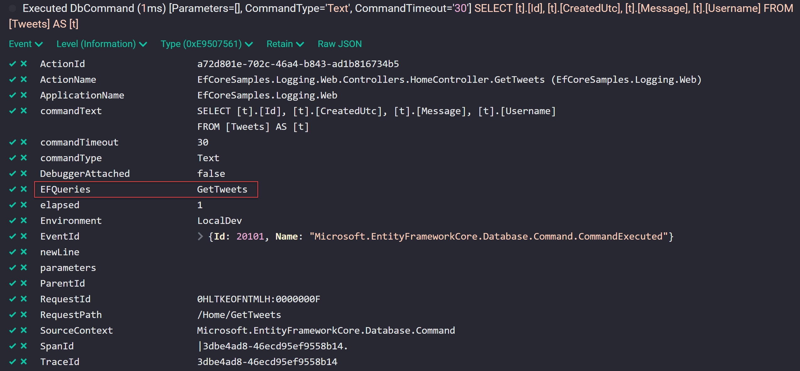Switch to the Raw JSON view
Screen dimensions: 800x371
tap(340, 44)
